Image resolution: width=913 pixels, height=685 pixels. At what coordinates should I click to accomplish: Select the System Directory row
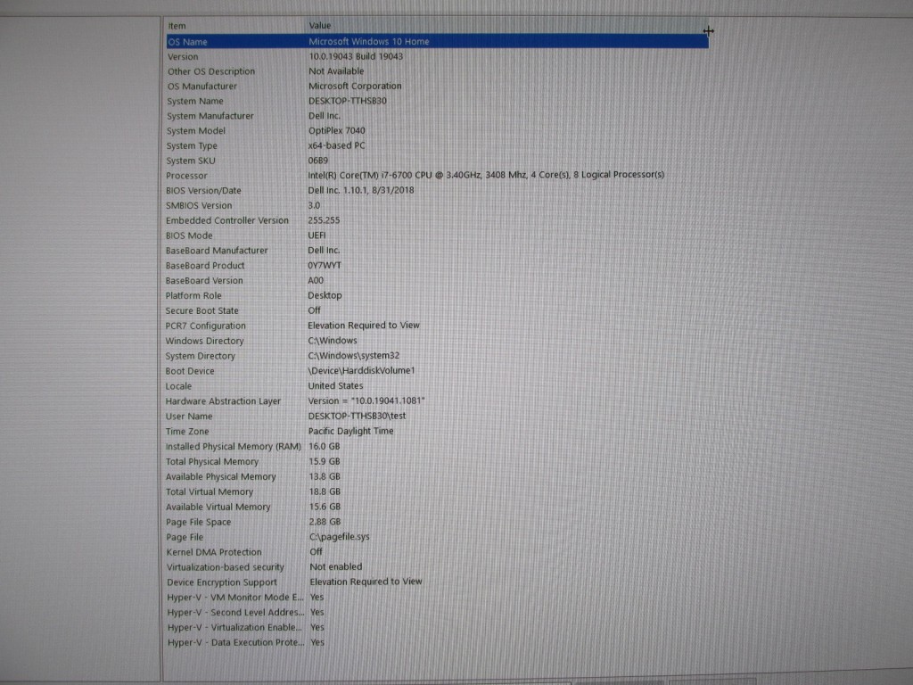tap(437, 356)
